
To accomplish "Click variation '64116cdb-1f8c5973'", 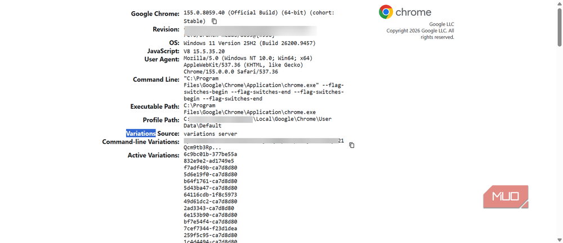I will pos(210,195).
